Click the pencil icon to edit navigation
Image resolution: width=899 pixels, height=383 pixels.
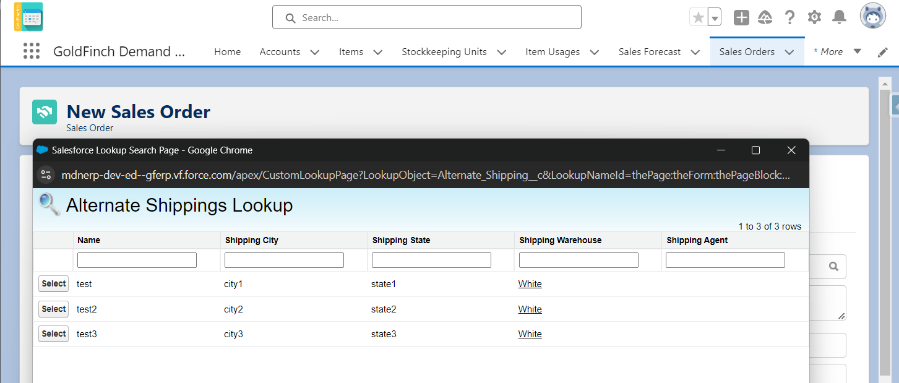[x=883, y=53]
